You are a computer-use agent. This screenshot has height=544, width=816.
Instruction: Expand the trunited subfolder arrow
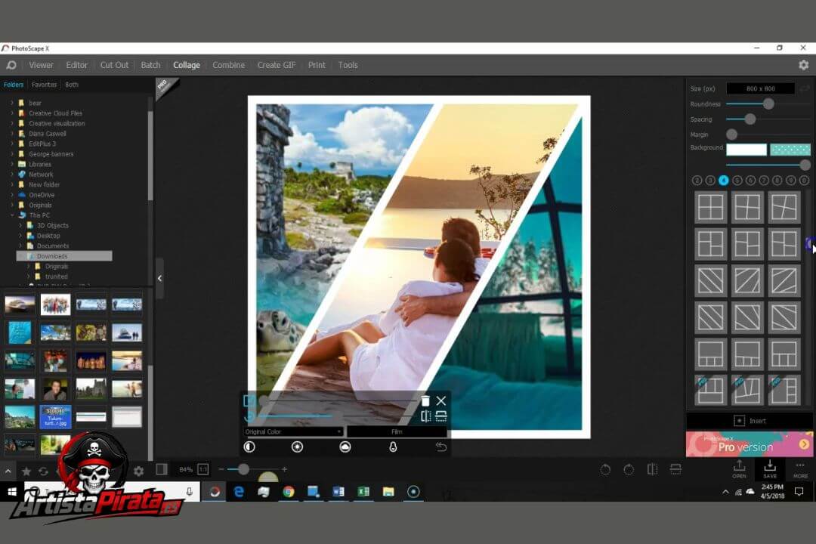tap(29, 277)
